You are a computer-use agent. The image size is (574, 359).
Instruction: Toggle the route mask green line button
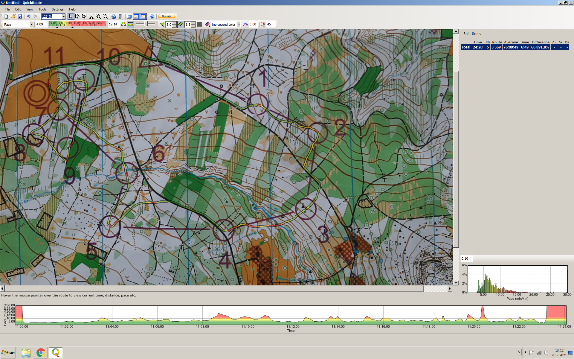click(181, 25)
